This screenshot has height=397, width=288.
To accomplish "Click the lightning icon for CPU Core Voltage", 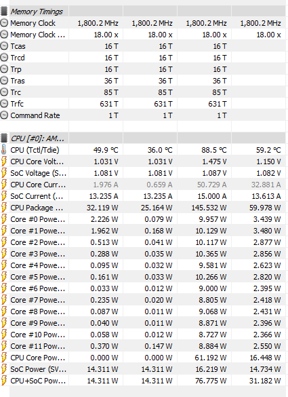I will click(4, 162).
